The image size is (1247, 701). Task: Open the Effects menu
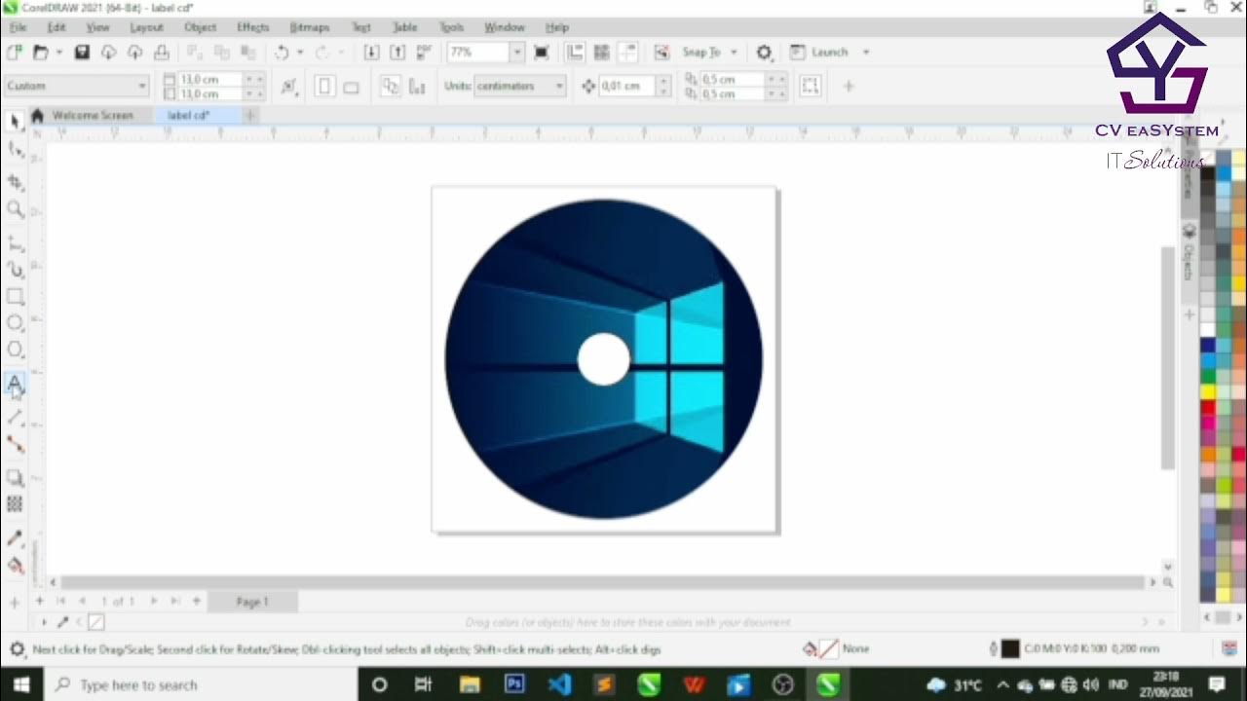[252, 27]
